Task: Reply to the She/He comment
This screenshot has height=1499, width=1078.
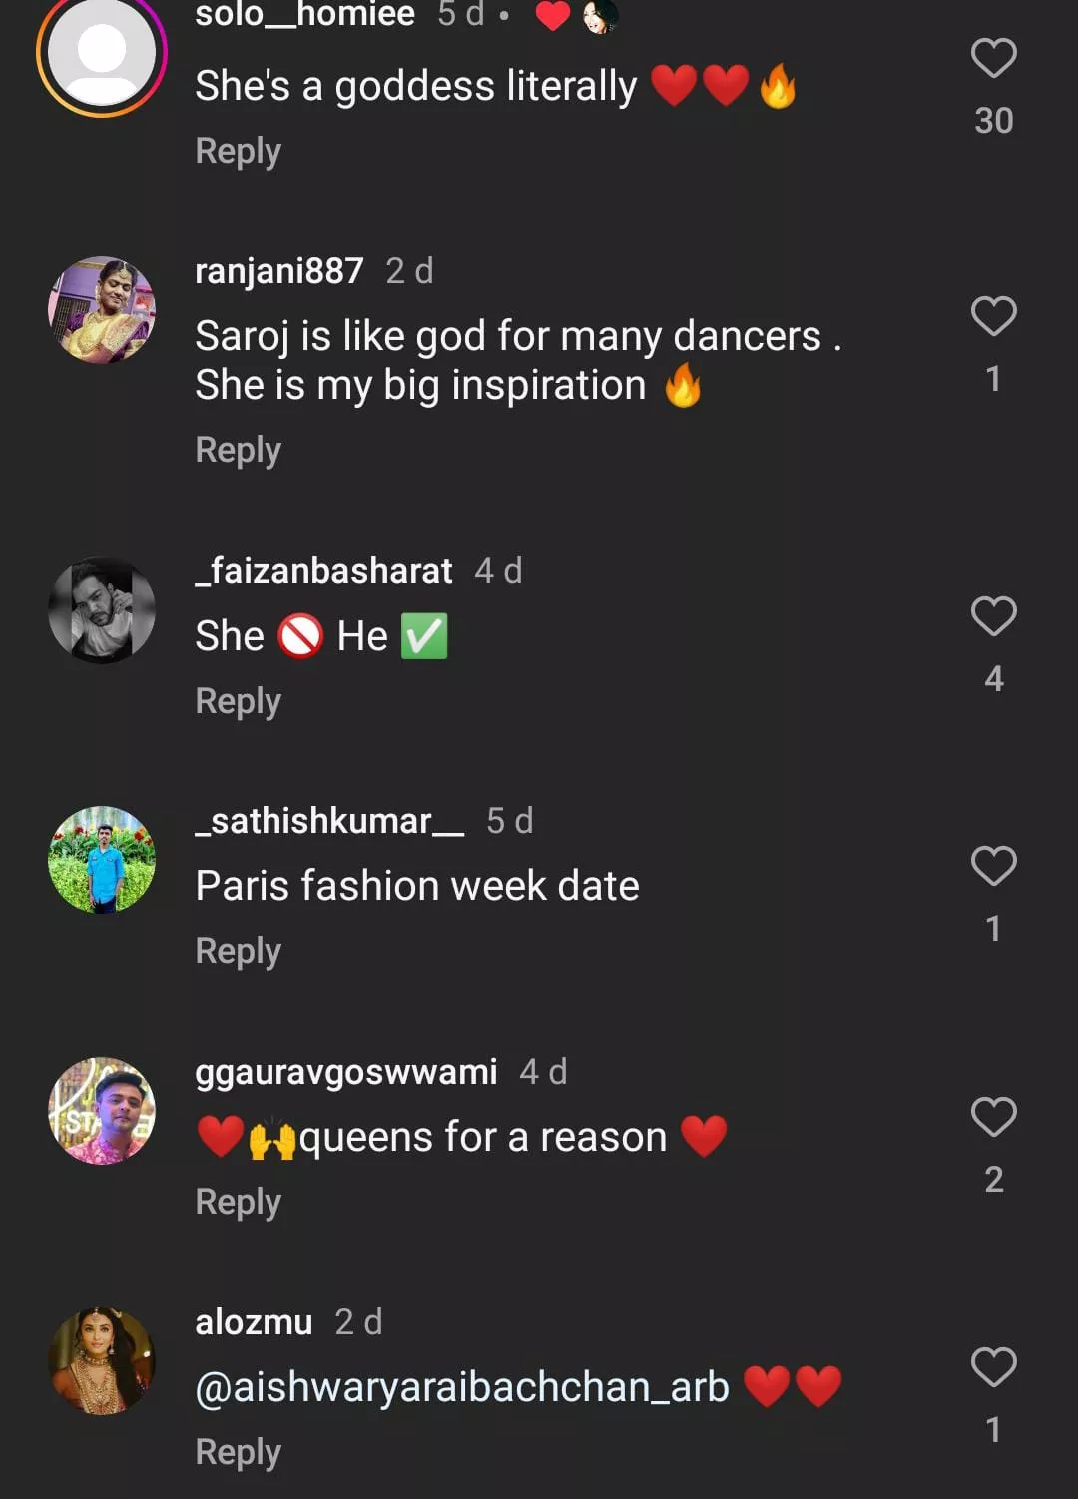Action: point(238,702)
